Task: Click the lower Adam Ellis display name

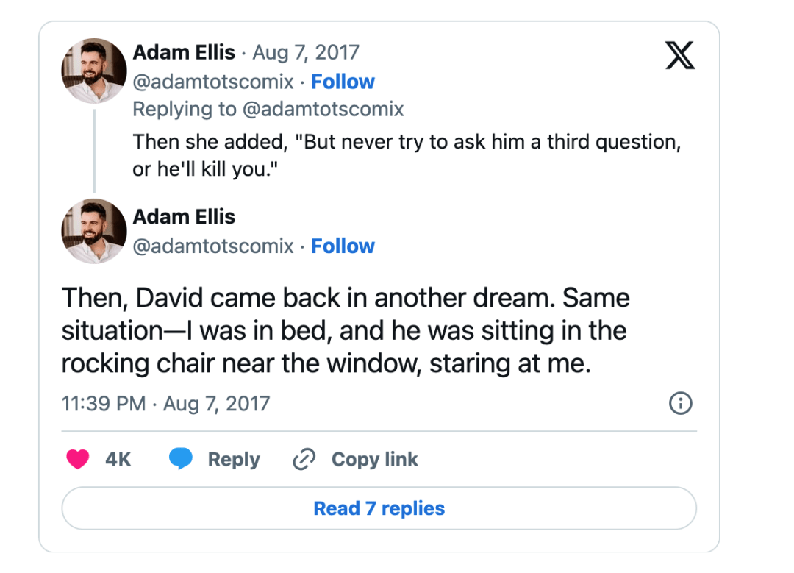Action: click(184, 217)
